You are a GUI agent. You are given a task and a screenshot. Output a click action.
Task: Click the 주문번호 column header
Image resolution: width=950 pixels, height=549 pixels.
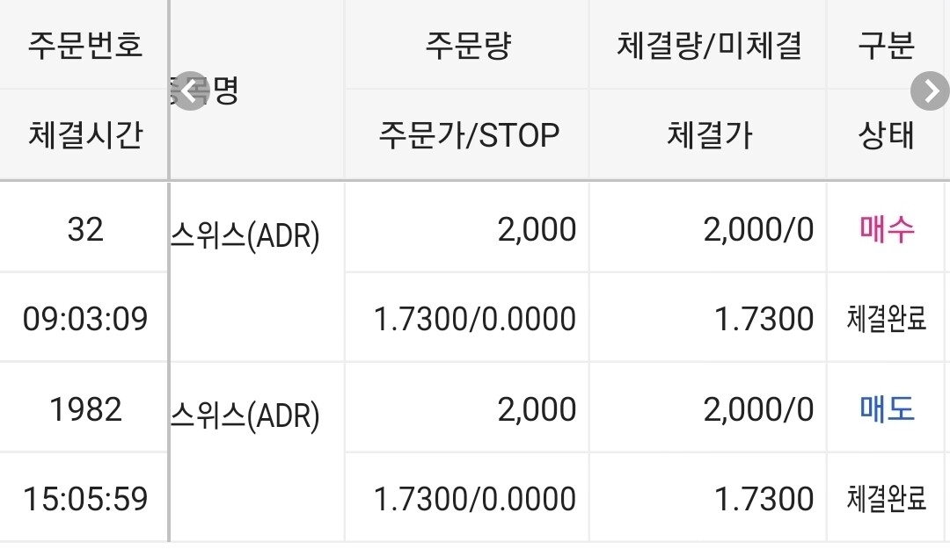84,45
